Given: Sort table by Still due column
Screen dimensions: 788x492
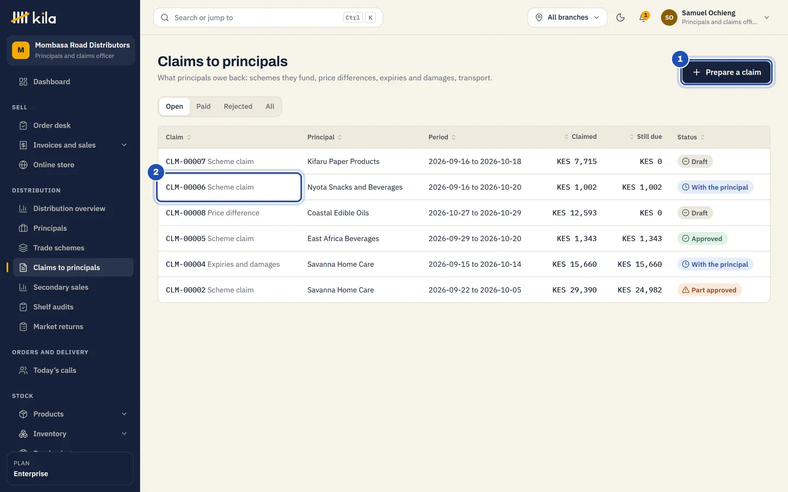Looking at the screenshot, I should (x=645, y=137).
